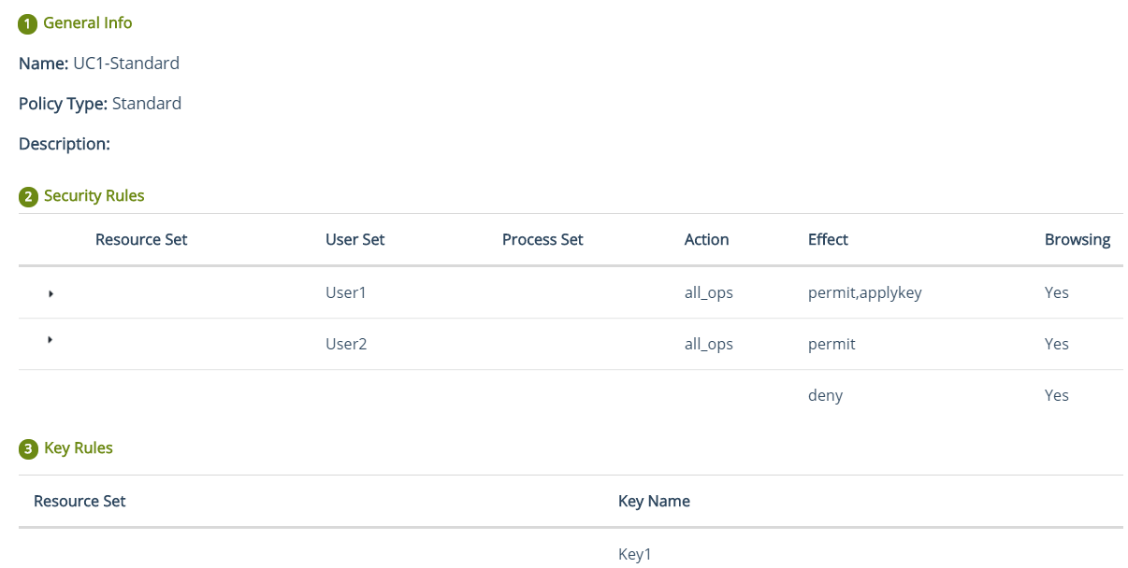Click the permit,applykey effect value

[865, 293]
